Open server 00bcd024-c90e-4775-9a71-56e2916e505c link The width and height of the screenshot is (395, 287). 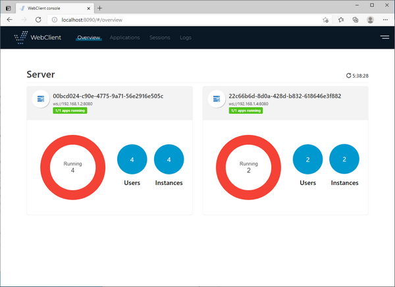tap(108, 96)
